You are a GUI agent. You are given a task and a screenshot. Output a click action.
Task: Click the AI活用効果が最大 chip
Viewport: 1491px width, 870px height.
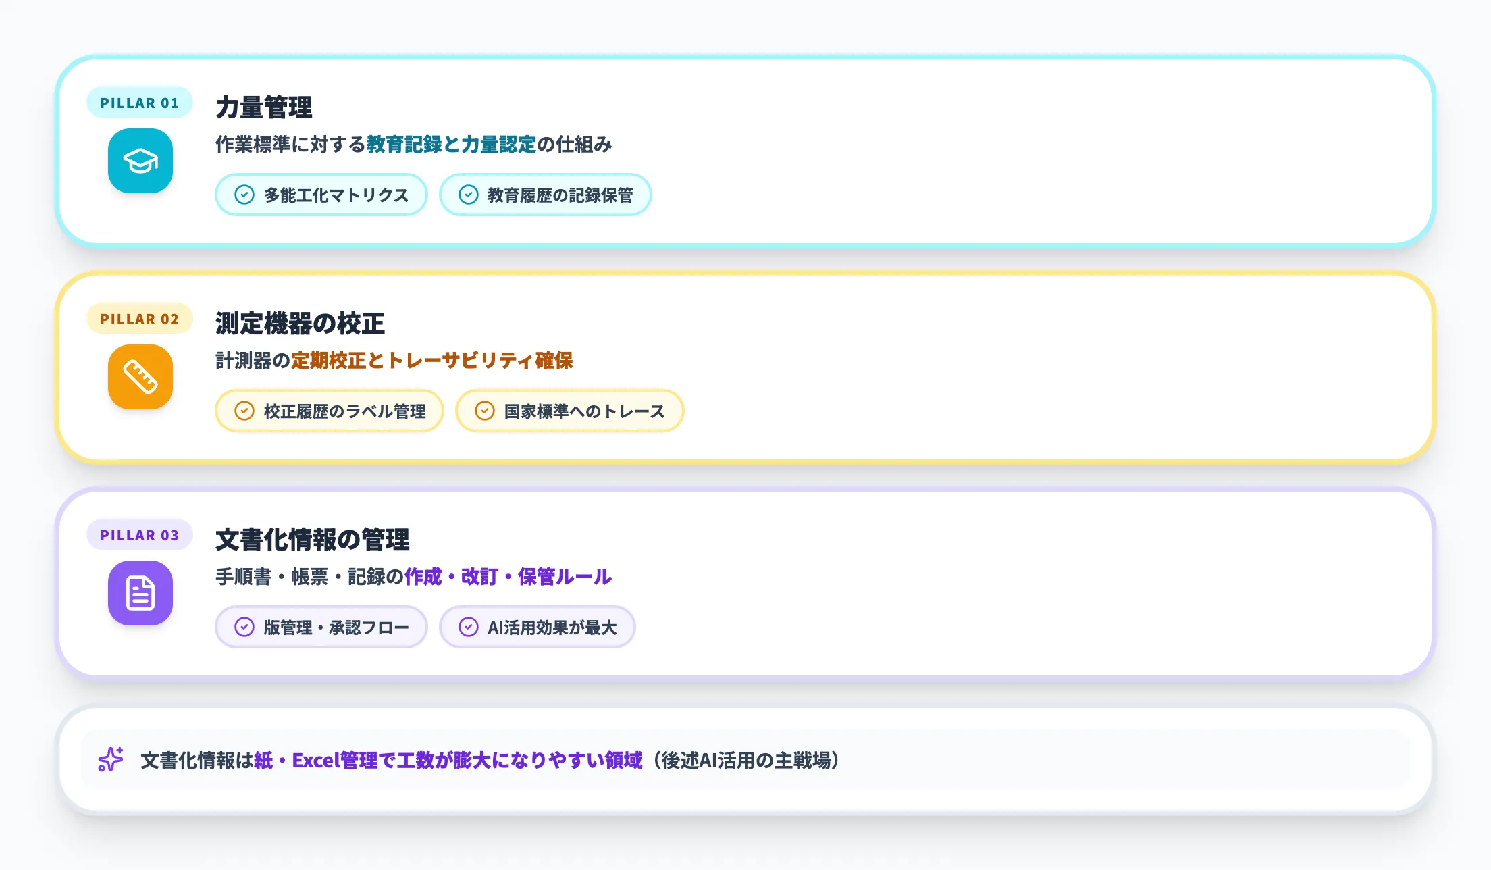[x=538, y=628]
